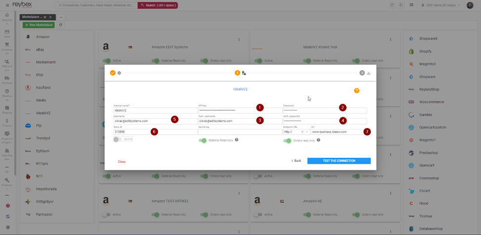This screenshot has width=481, height=235.
Task: Open Project management in the sidebar
Action: point(7,138)
